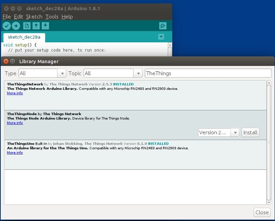
Task: Open the Serial Monitor magnifier icon
Action: 163,26
